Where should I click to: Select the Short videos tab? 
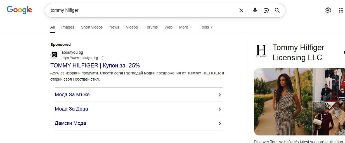point(92,27)
